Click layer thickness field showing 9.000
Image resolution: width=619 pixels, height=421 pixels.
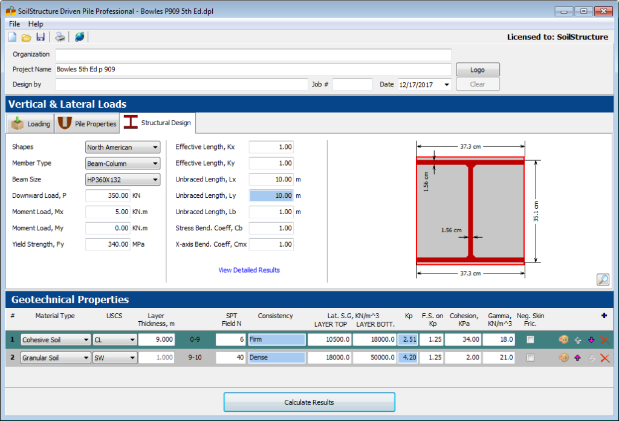click(157, 340)
